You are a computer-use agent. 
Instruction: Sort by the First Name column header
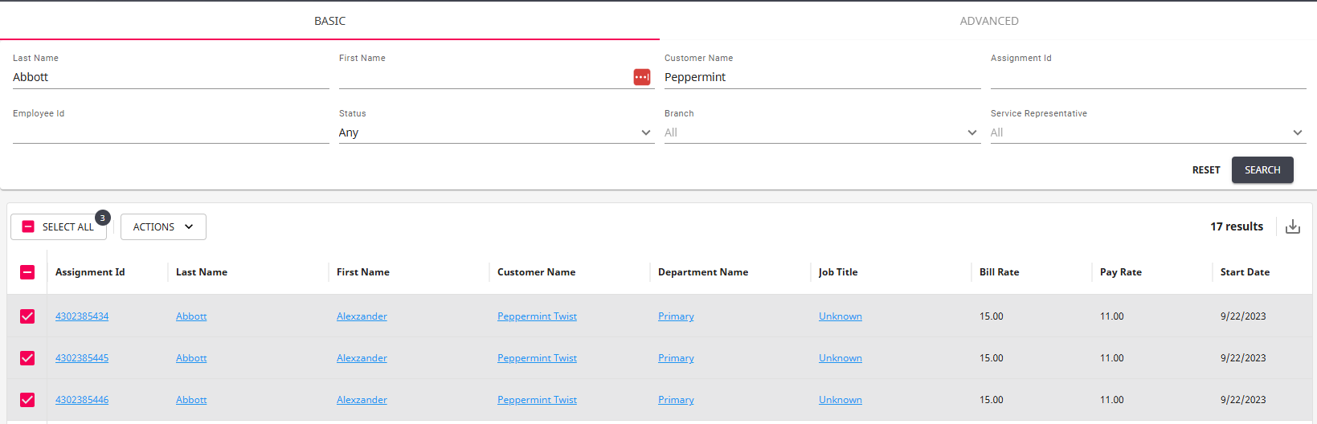point(363,272)
